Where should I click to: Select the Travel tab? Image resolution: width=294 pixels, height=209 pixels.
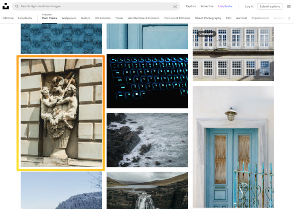coord(119,18)
